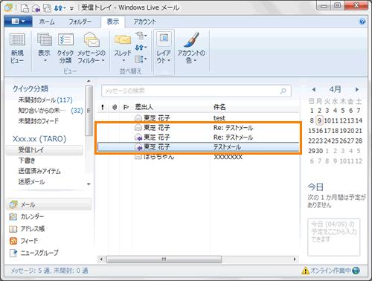Open フィード from the shortcuts pane

click(x=24, y=241)
